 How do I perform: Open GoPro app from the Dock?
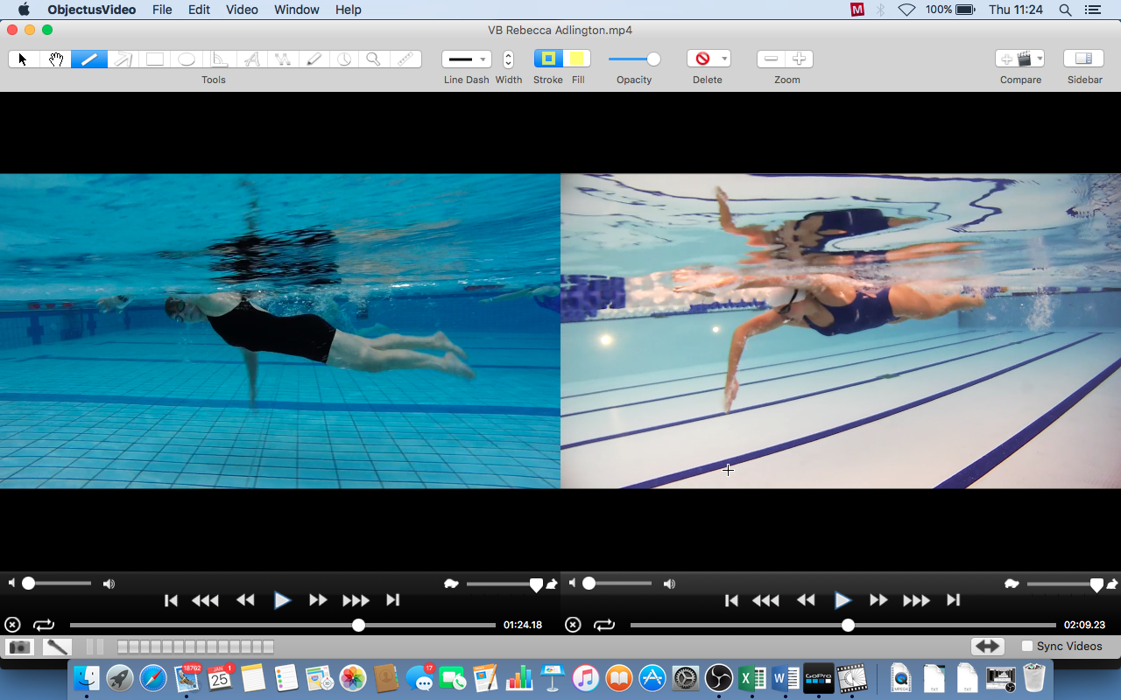click(818, 678)
